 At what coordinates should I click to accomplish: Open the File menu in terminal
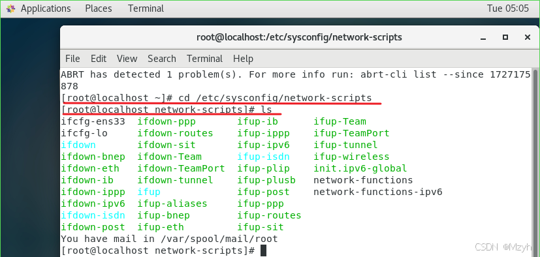pyautogui.click(x=72, y=59)
